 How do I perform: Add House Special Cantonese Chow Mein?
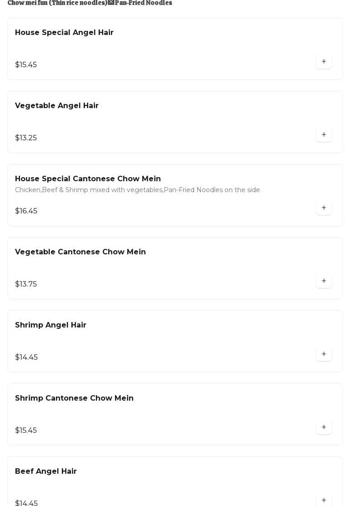324,208
